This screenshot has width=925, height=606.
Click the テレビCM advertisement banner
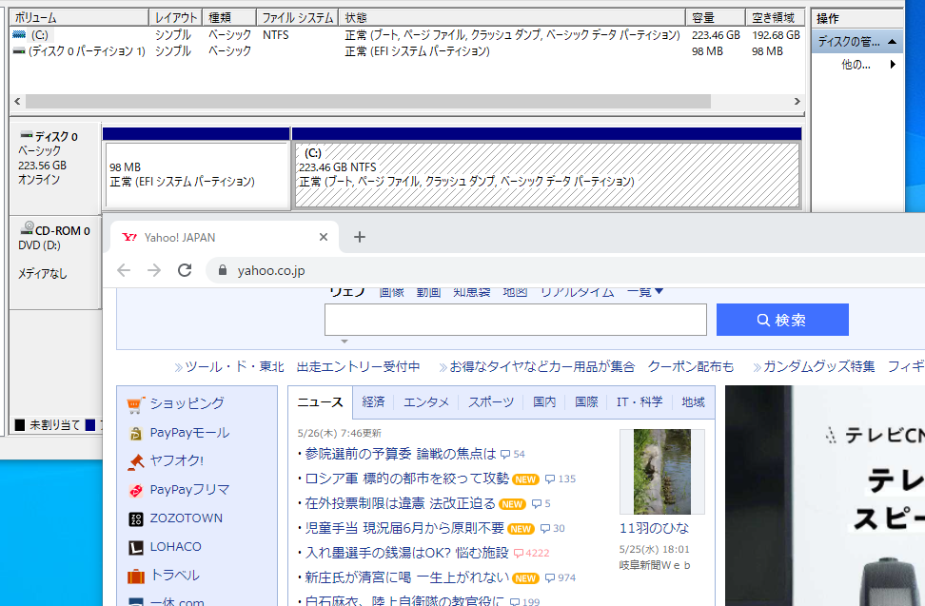tap(825, 496)
